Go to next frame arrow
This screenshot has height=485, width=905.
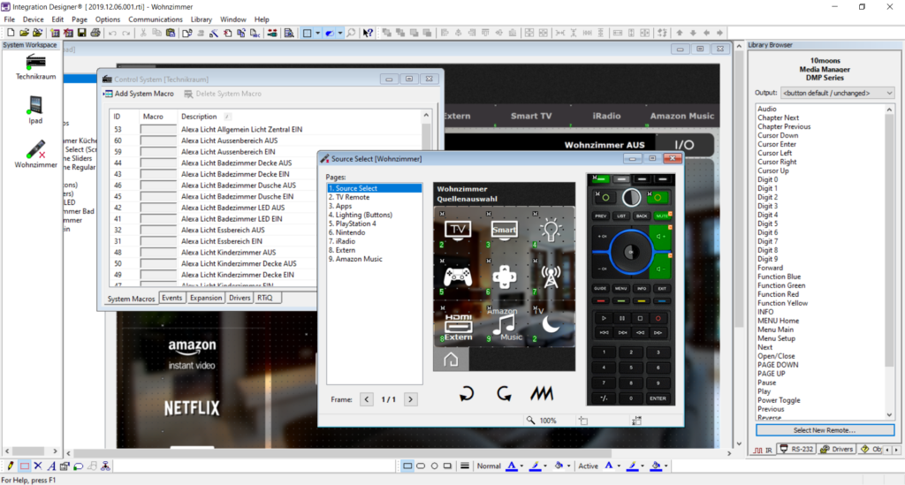pos(410,399)
